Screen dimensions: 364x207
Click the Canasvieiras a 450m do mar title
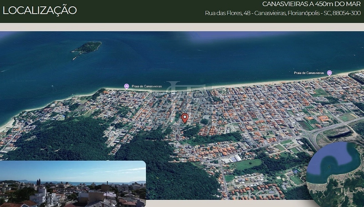(311, 4)
